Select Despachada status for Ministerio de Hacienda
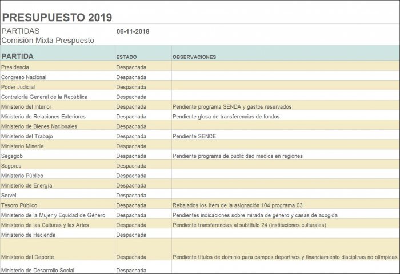This screenshot has height=274, width=400. click(131, 235)
